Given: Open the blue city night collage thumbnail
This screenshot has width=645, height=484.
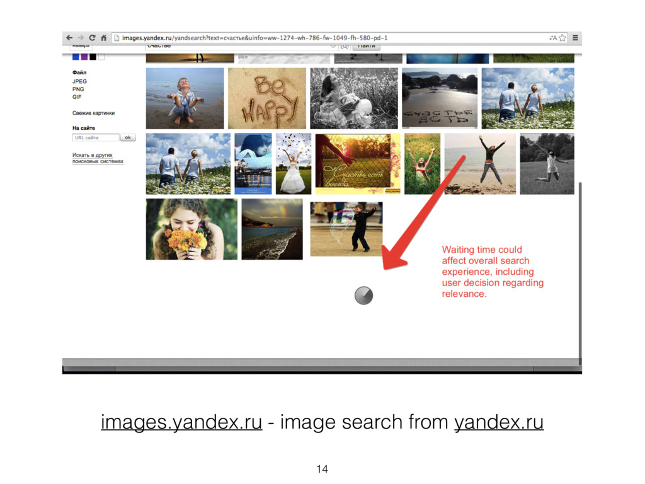Looking at the screenshot, I should 253,163.
